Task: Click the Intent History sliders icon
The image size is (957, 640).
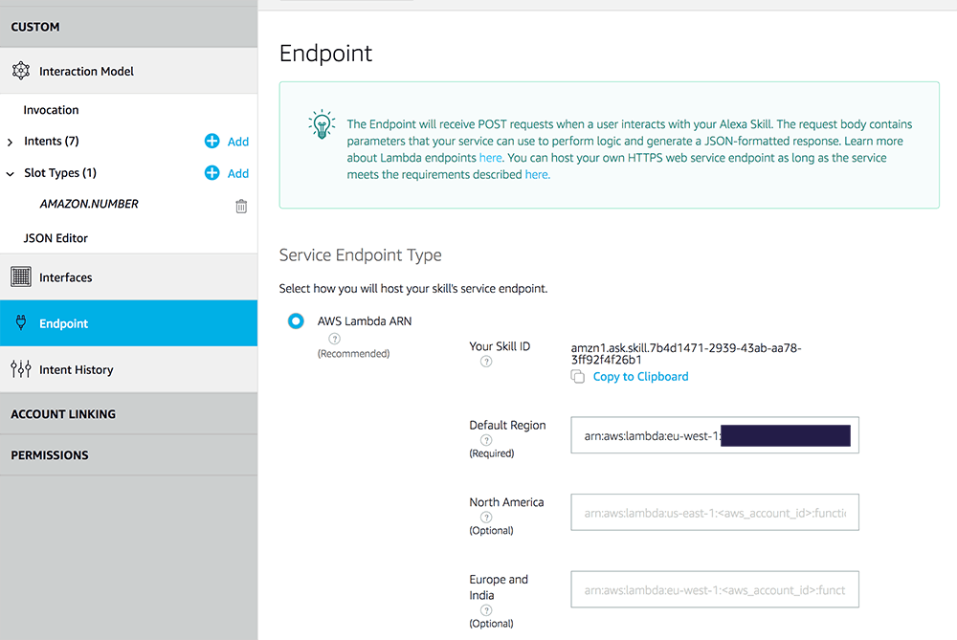Action: coord(21,369)
